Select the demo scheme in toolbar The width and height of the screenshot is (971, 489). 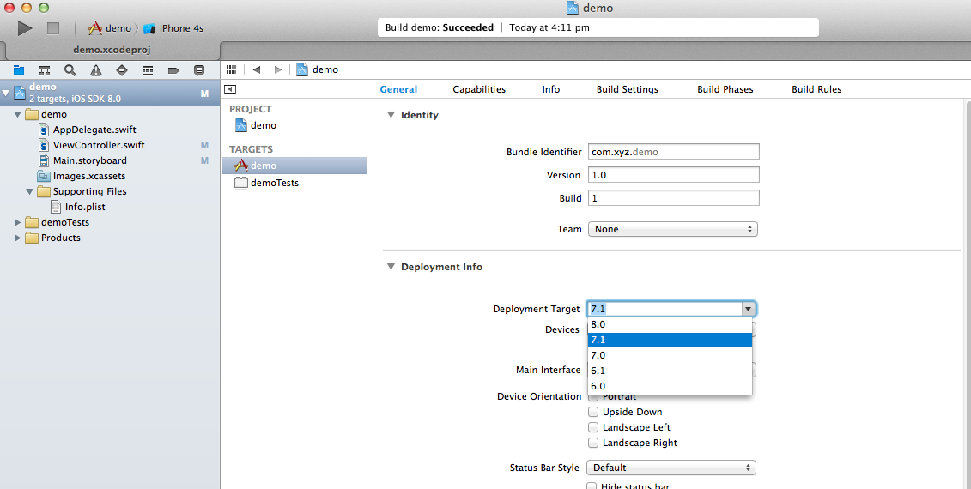(110, 27)
